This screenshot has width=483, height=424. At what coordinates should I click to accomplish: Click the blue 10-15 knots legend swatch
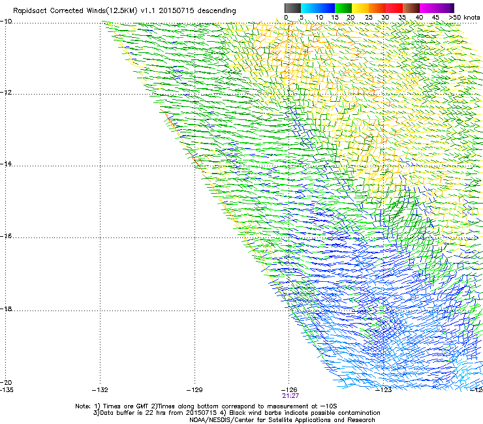pos(326,8)
